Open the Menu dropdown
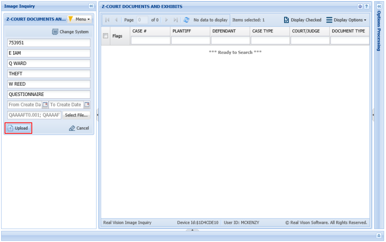Viewport: 386px width, 242px height. 80,19
